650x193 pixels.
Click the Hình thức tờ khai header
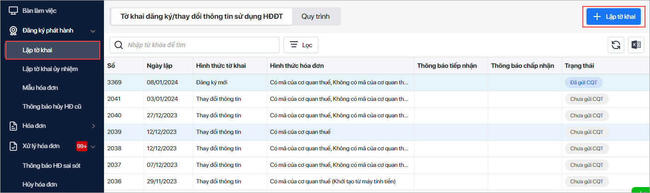pyautogui.click(x=221, y=66)
